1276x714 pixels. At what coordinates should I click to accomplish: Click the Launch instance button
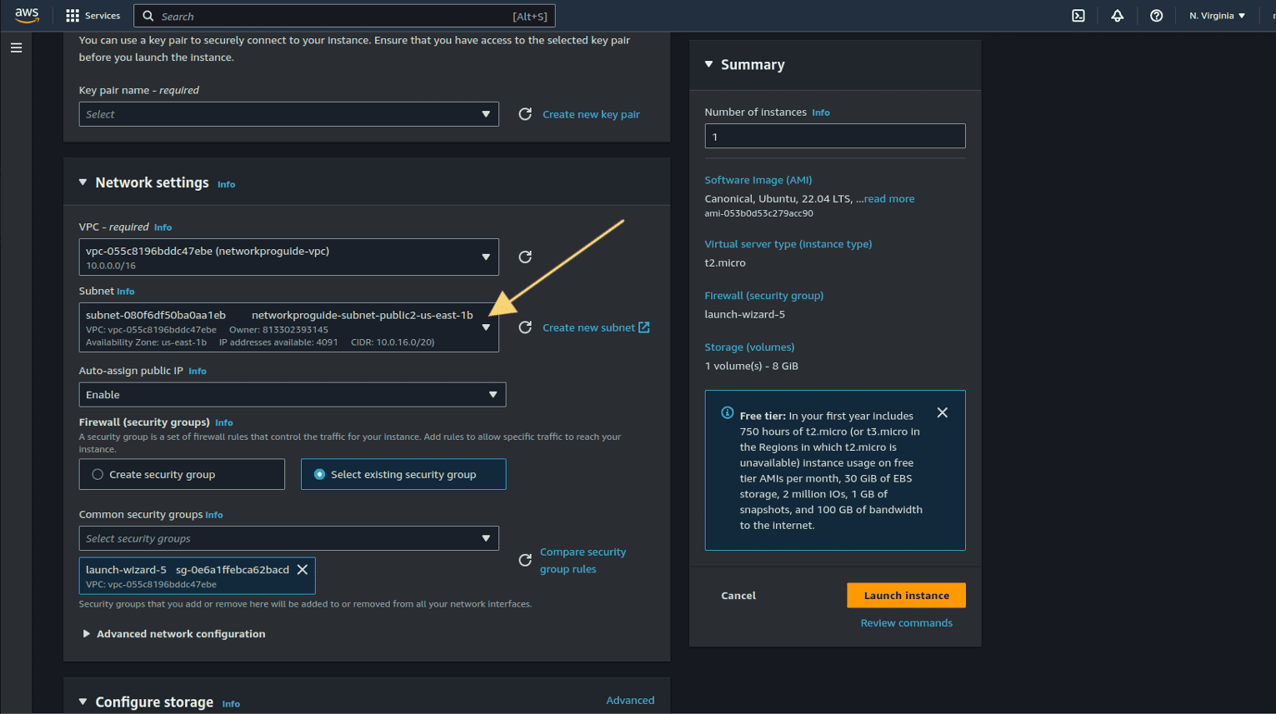pyautogui.click(x=906, y=595)
